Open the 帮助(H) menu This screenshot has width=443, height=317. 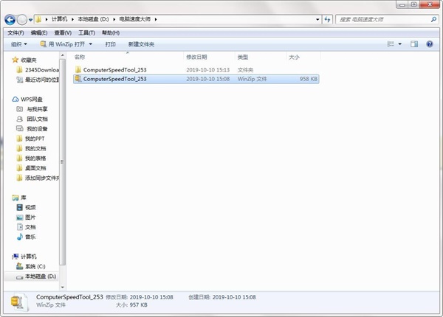[x=111, y=33]
